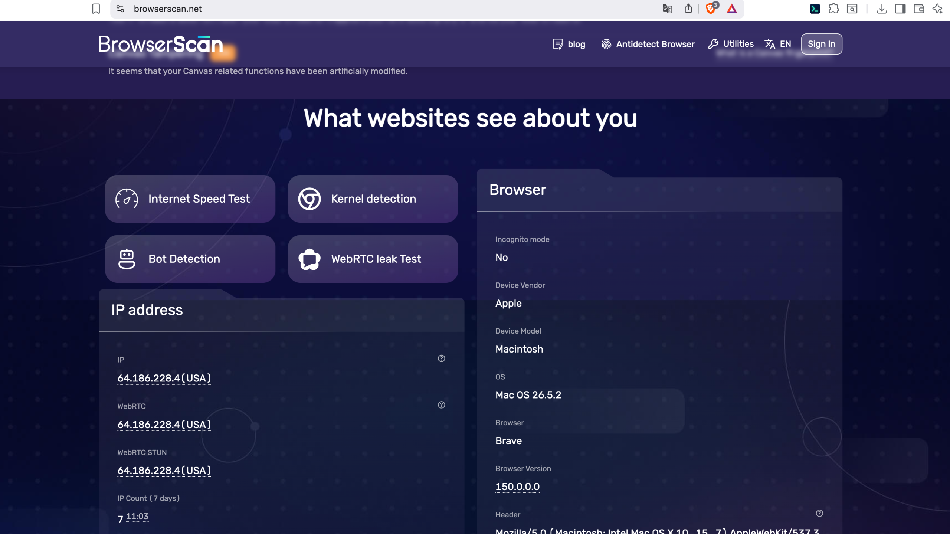Click the terminal extension icon
The width and height of the screenshot is (950, 534).
coord(815,9)
